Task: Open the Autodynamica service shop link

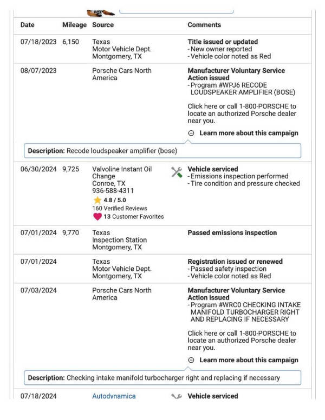Action: pyautogui.click(x=114, y=396)
